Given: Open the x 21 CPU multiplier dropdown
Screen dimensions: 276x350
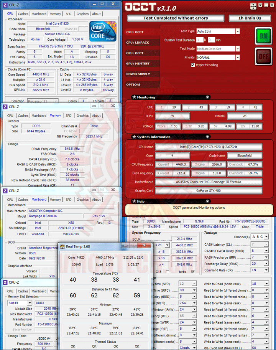Looking at the screenshot, I should coord(167,245).
